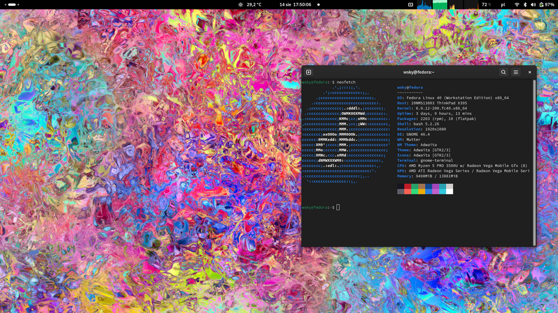Click the Bluetooth icon in top bar
The image size is (558, 313).
pyautogui.click(x=525, y=5)
